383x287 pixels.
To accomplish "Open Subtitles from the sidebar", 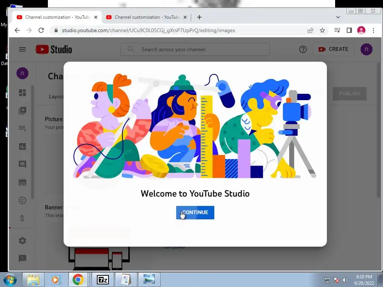I will pyautogui.click(x=22, y=182).
